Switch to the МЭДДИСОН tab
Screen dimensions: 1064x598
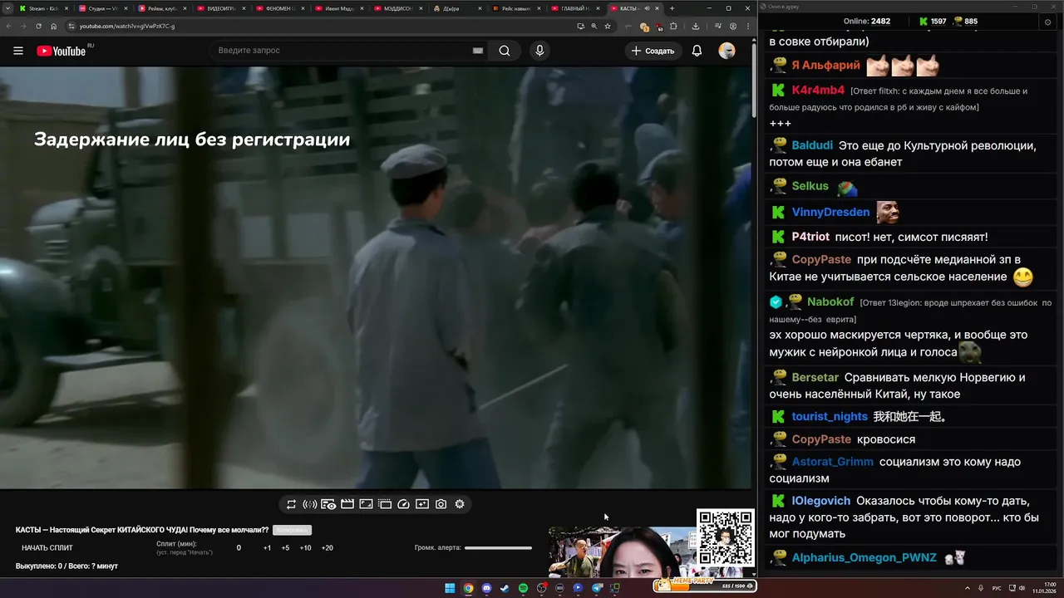click(398, 8)
